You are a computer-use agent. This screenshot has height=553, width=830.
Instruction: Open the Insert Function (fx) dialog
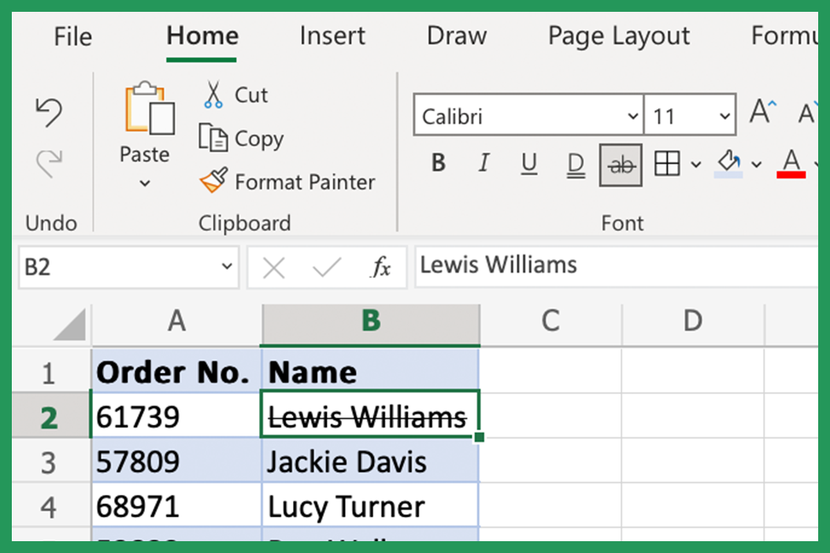point(382,266)
